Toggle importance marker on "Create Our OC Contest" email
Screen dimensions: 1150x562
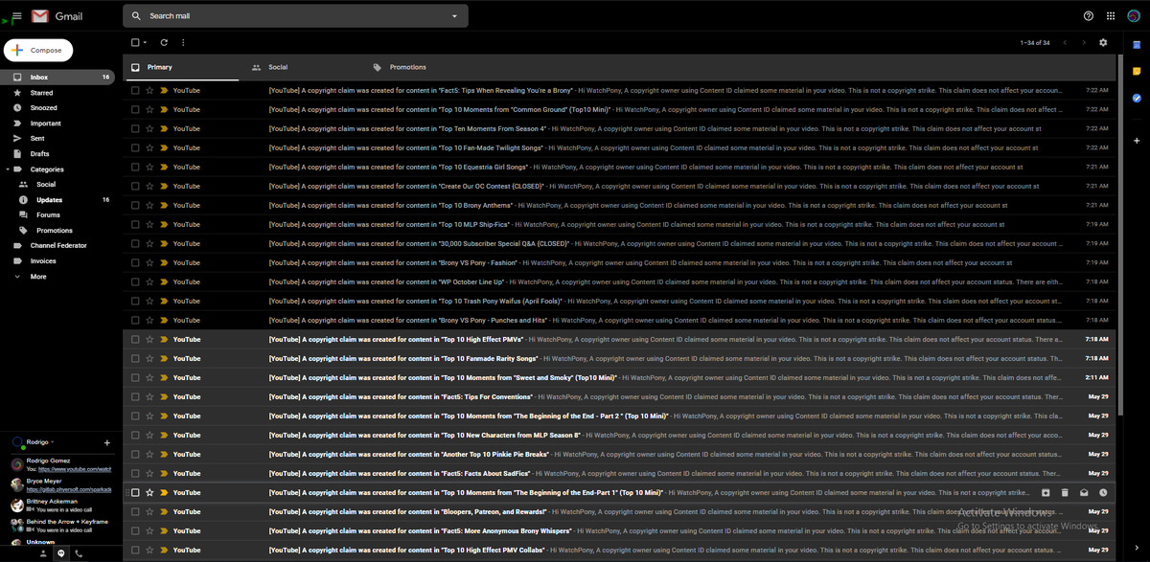tap(164, 186)
